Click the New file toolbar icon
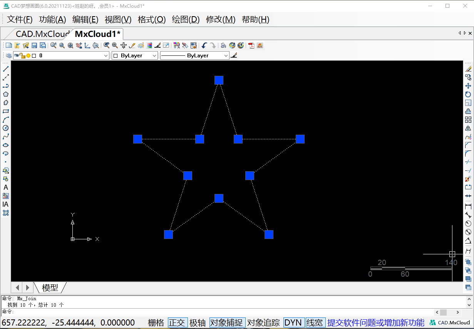The image size is (474, 329). [x=8, y=45]
